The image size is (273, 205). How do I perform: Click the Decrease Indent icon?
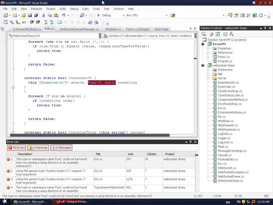tap(32, 22)
